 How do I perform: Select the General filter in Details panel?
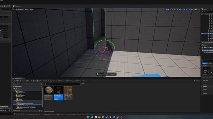point(205,63)
